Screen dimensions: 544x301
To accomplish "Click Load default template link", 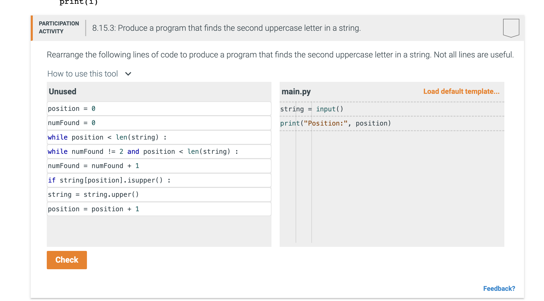I will (461, 91).
